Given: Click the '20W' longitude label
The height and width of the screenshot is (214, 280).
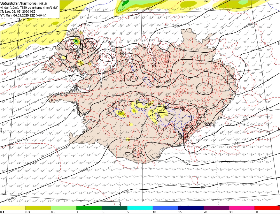Looking at the screenshot, I should coord(123,1).
